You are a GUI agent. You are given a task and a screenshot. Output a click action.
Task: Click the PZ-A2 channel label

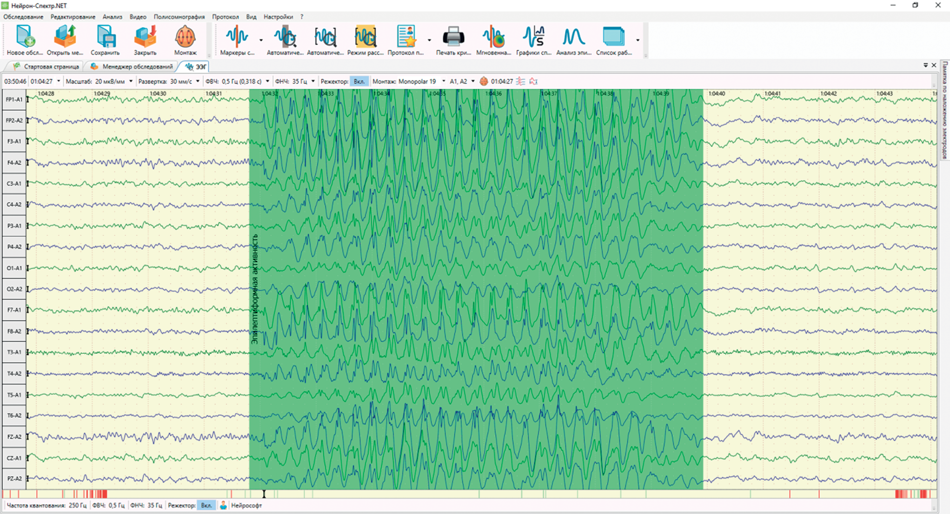coord(14,478)
